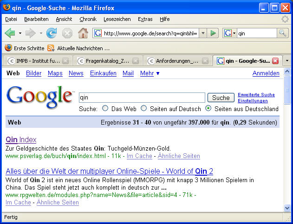
Task: Click the activity throbber icon beside the menu bar
Action: [x=285, y=19]
